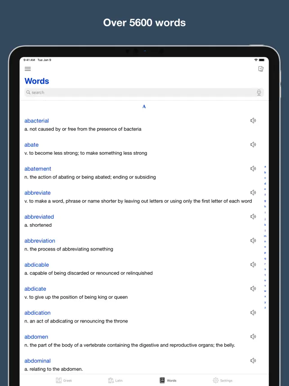Play pronunciation for abatement
This screenshot has height=386, width=289.
coord(253,168)
